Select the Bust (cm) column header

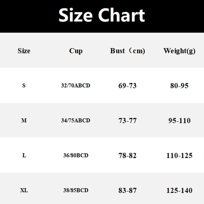[127, 51]
